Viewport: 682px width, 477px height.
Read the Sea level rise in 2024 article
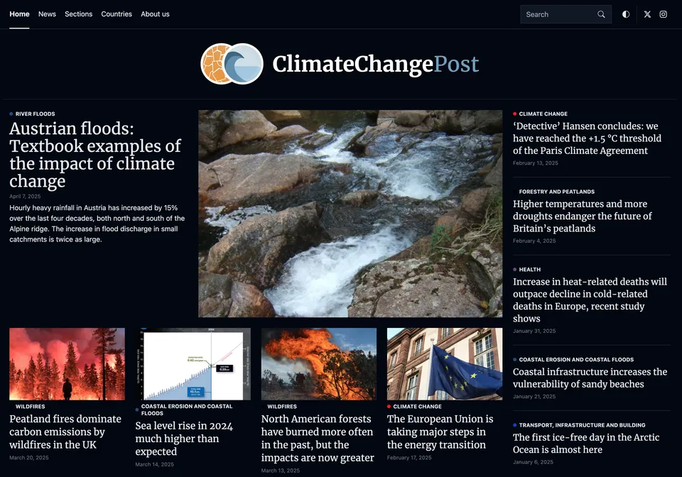point(184,439)
